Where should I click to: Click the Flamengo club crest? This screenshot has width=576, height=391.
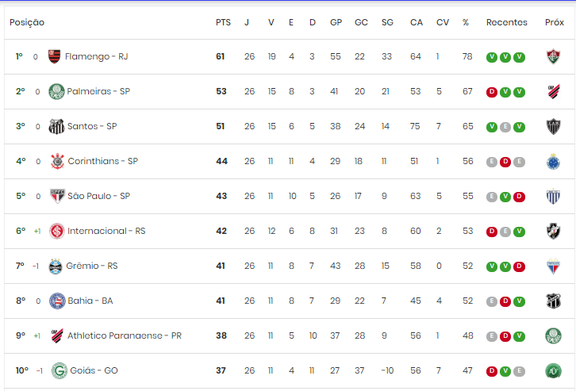(x=55, y=56)
